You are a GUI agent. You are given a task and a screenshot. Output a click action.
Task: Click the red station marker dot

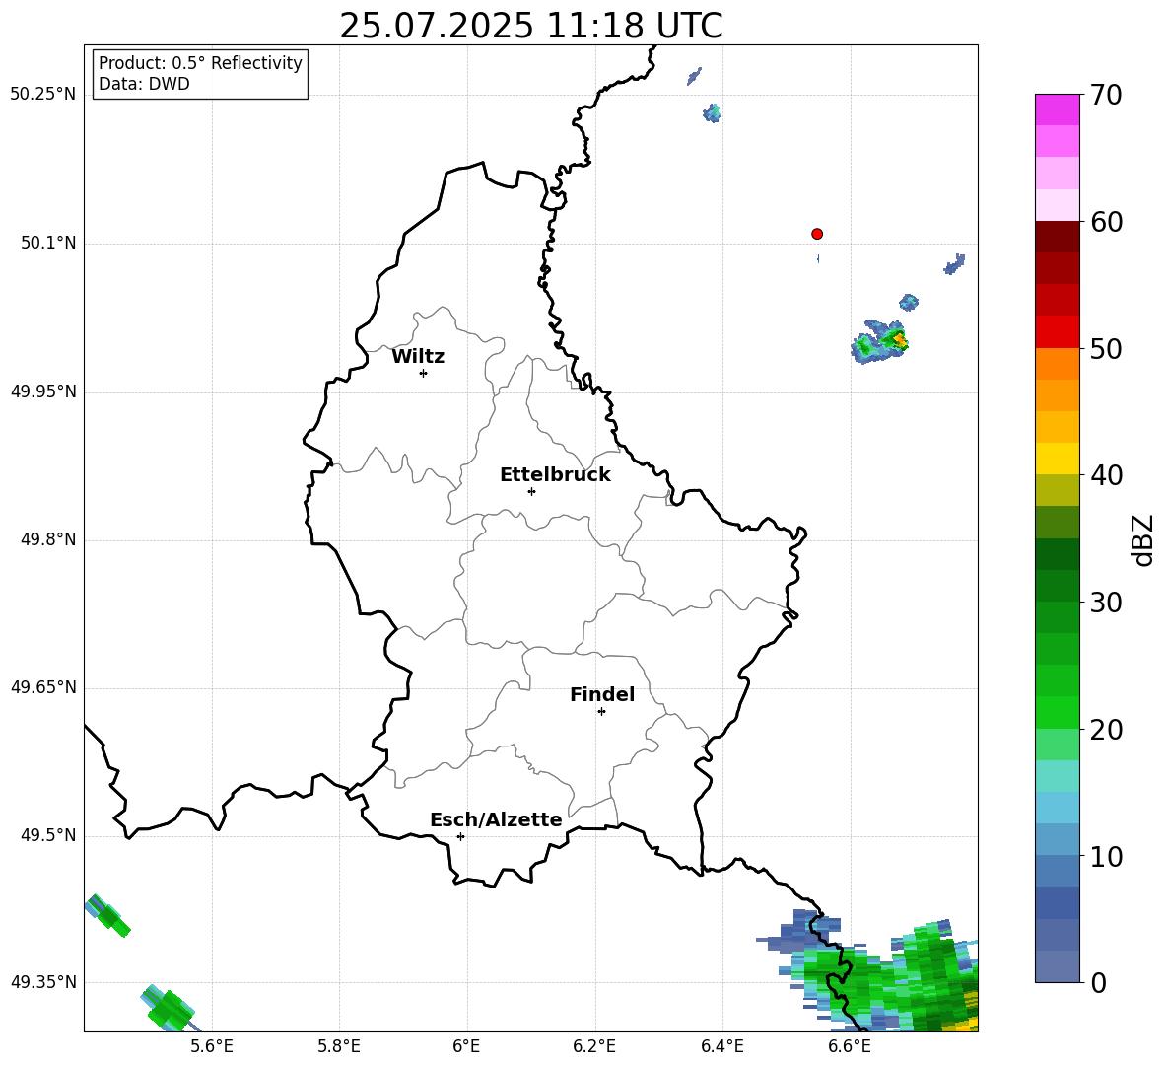point(817,234)
